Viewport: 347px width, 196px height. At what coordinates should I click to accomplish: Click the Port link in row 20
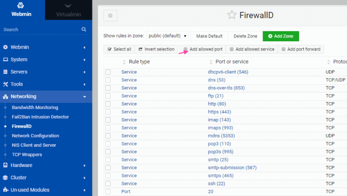(x=126, y=191)
